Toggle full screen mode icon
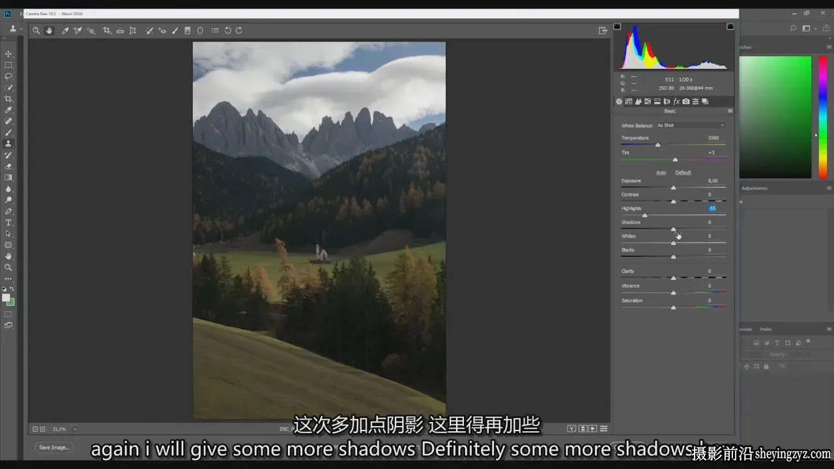The image size is (834, 469). click(x=603, y=31)
